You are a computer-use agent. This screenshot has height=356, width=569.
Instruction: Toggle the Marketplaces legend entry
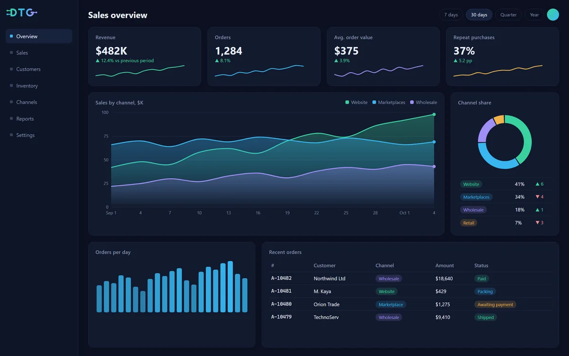pyautogui.click(x=389, y=103)
